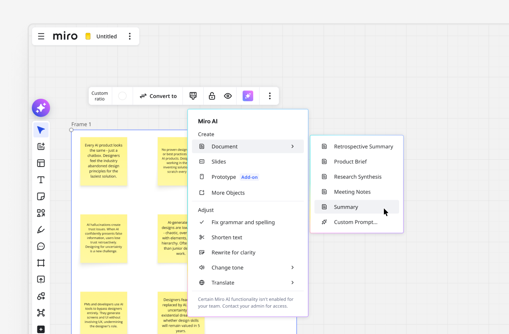Choose Rewrite for clarity
Viewport: 509px width, 334px height.
pos(248,252)
